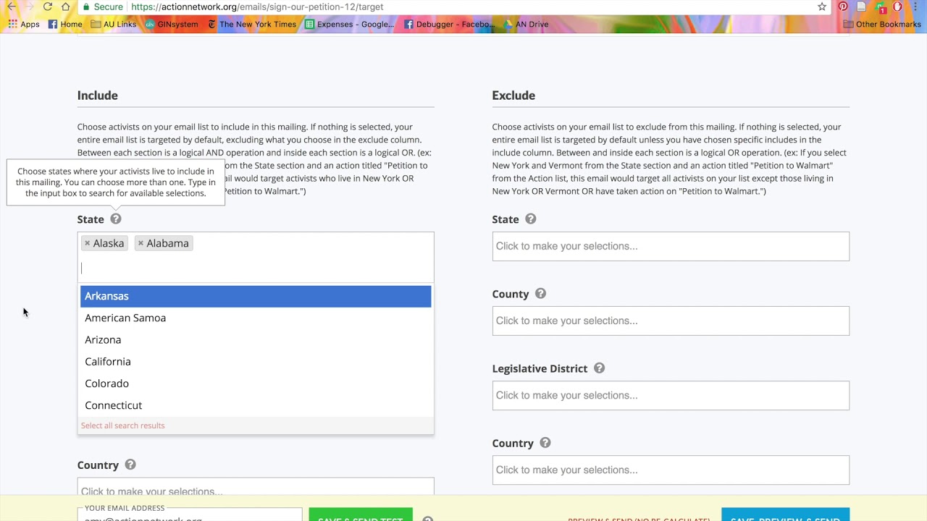Open help tooltip for Include State
The width and height of the screenshot is (927, 521).
pos(116,219)
